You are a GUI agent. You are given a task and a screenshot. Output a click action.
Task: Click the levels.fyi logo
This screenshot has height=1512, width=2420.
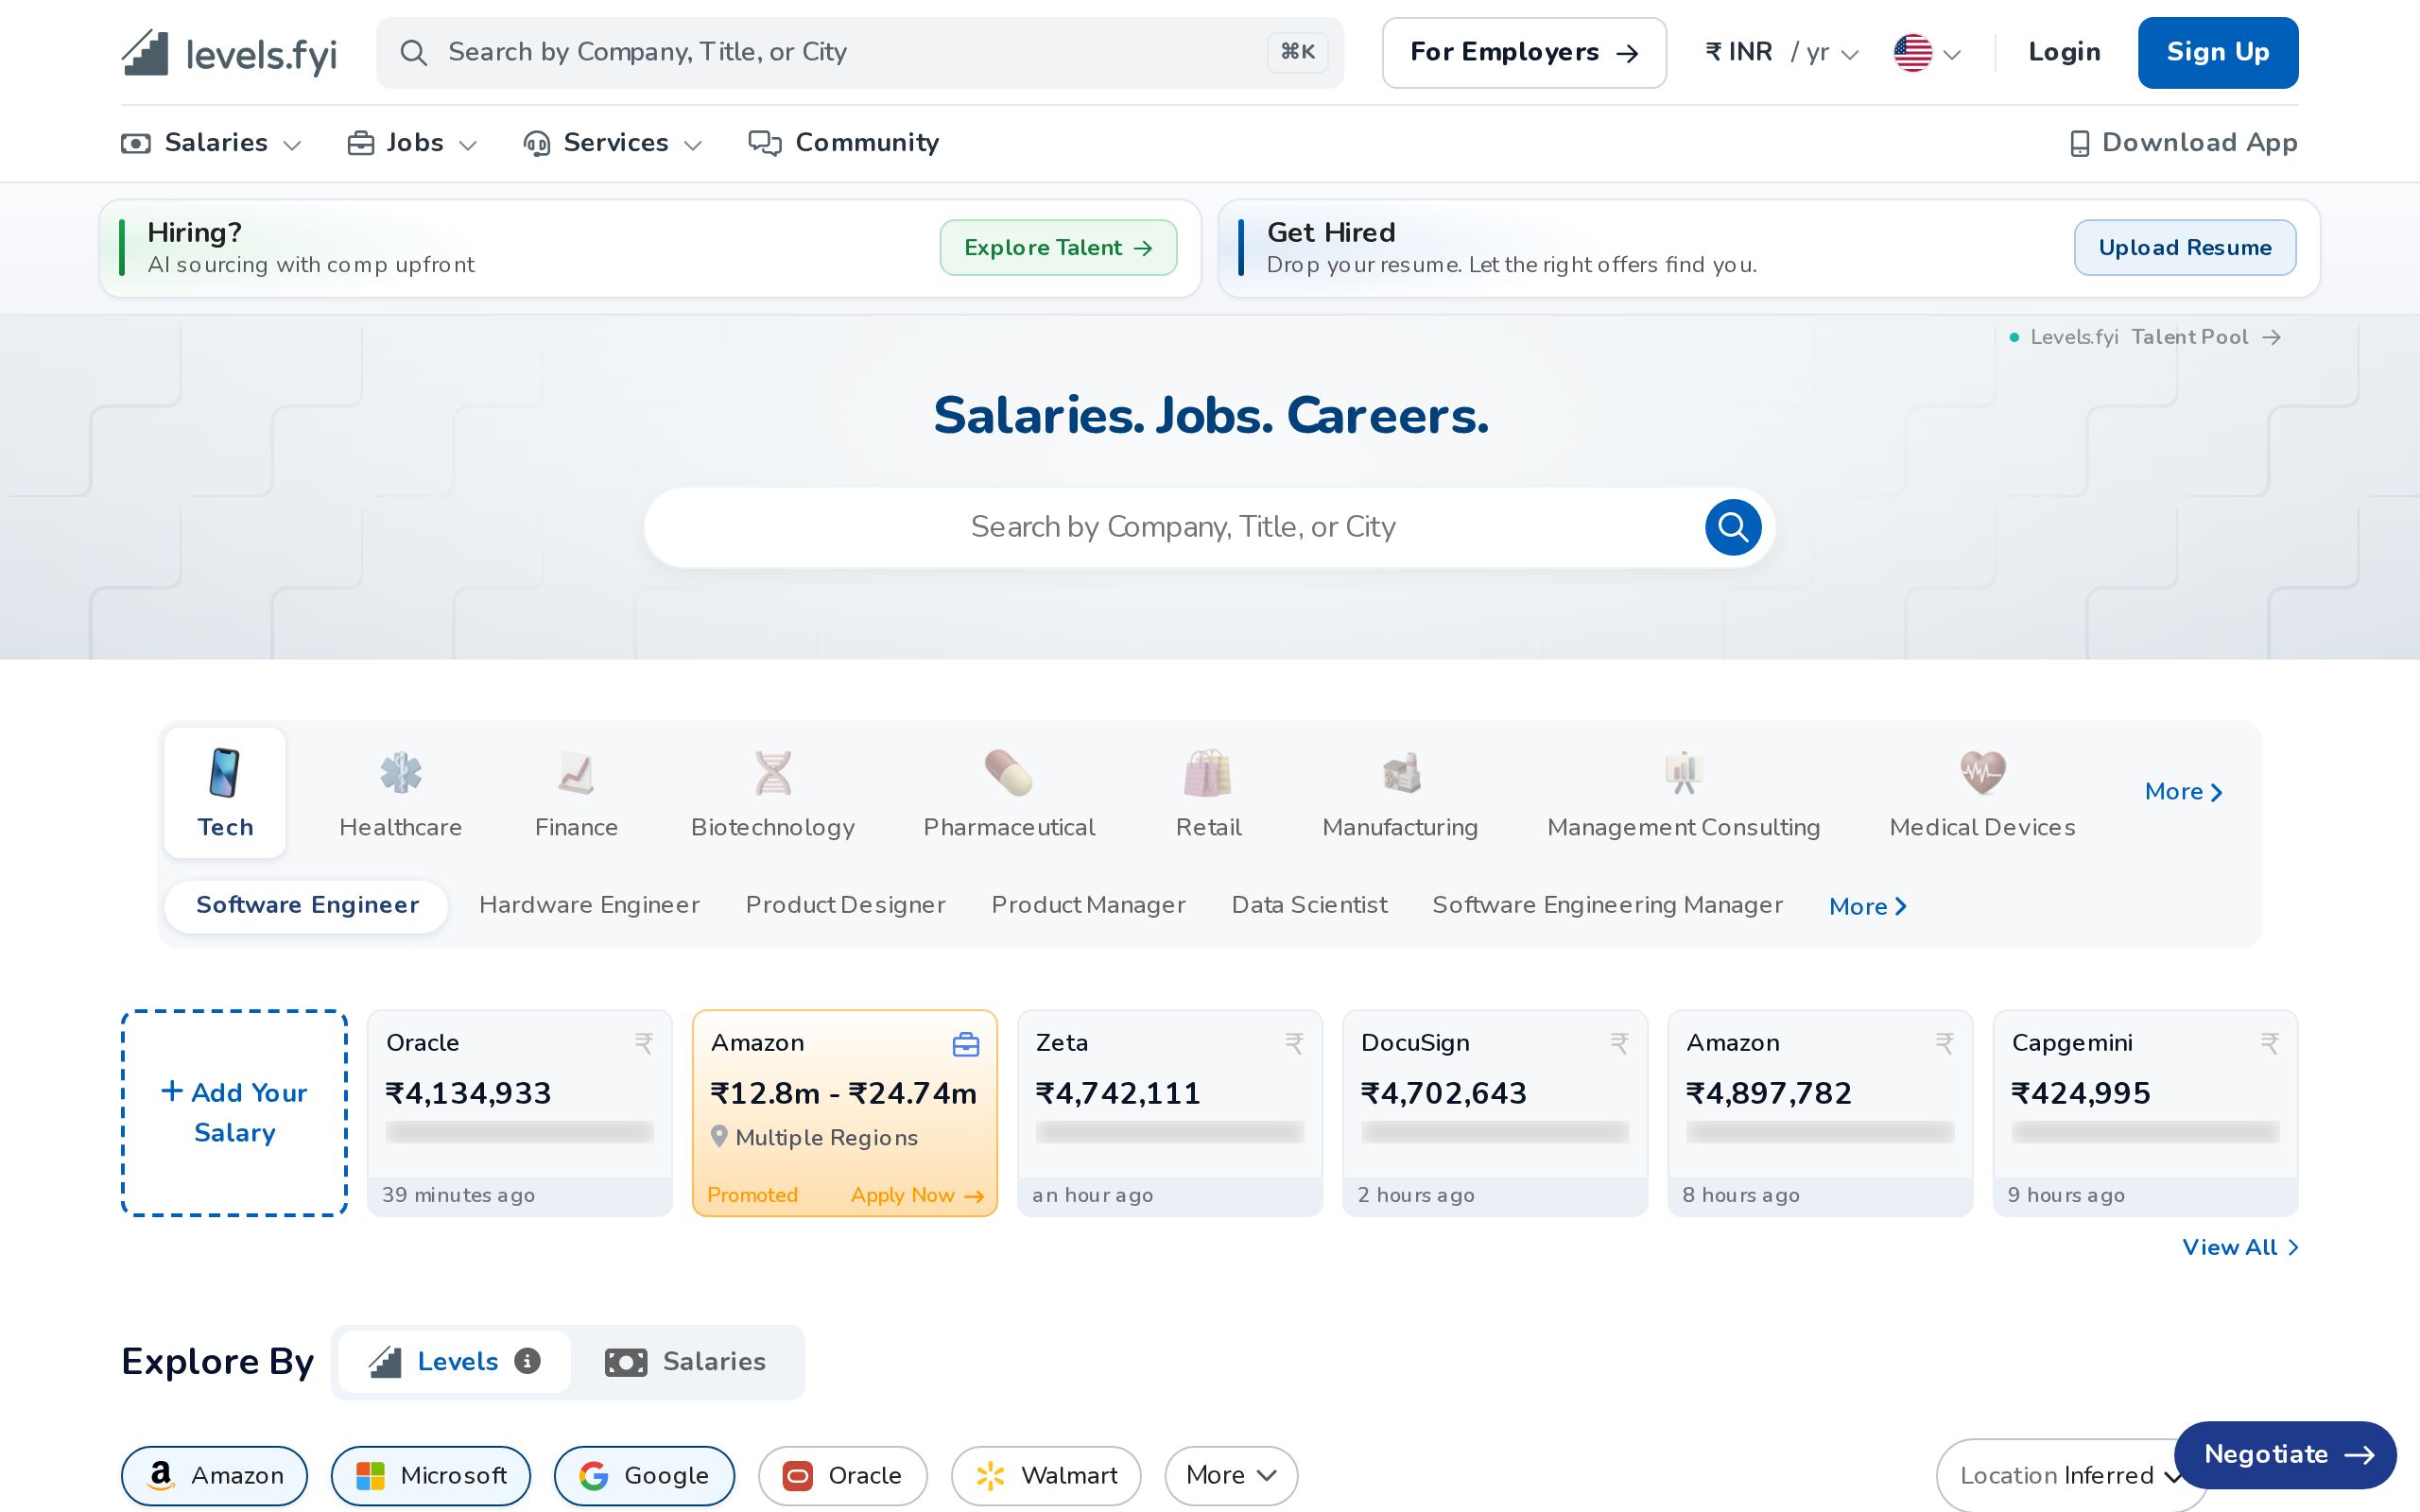click(x=229, y=53)
